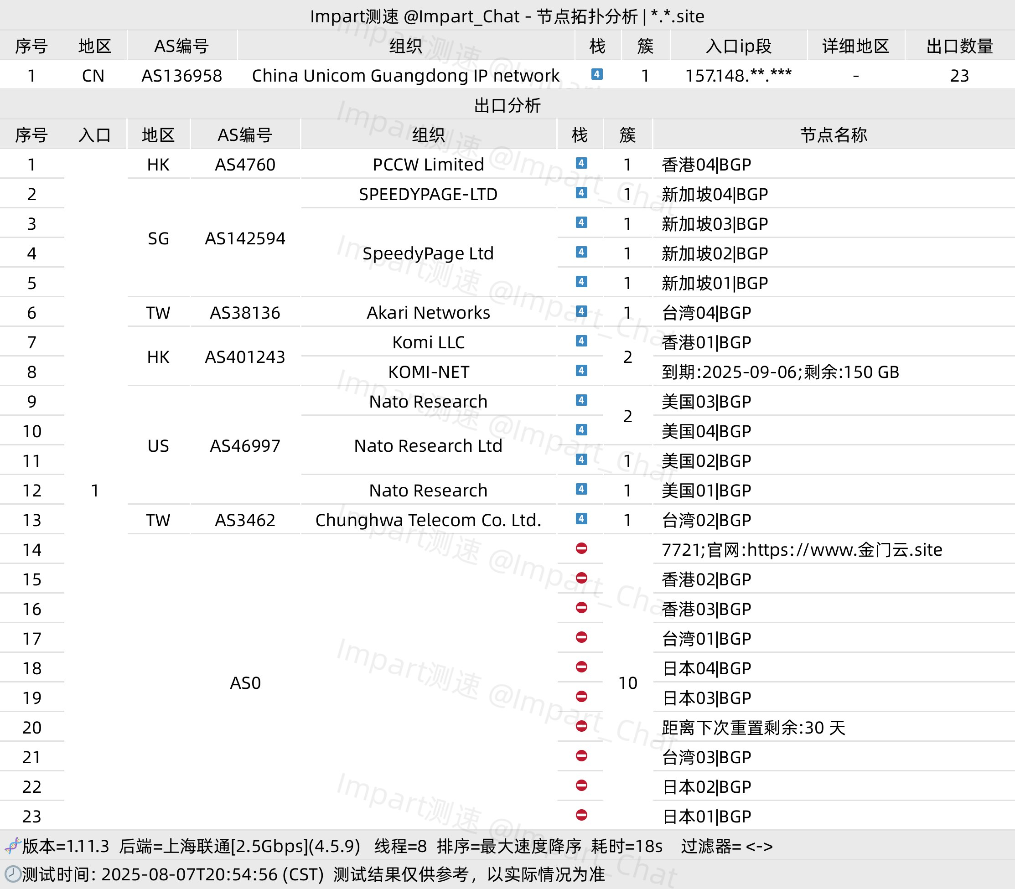Click the 后端=上海联通[2.5Gbps](4.5.9) footer entry

click(239, 846)
